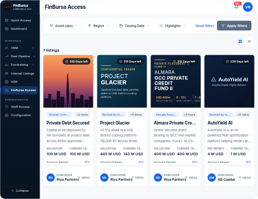Click the Amount Raised bar on Private Debt Secured
The image size is (258, 199).
(x=68, y=166)
